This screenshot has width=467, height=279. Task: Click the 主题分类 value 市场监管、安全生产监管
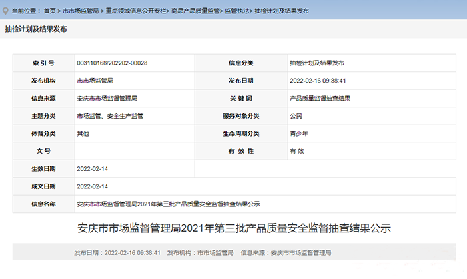110,116
